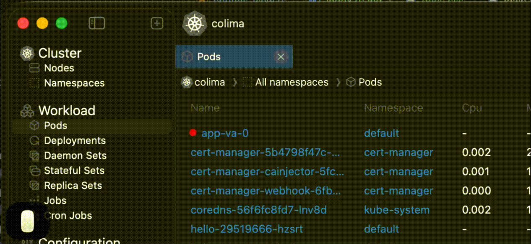Viewport: 531px width, 244px height.
Task: Sort by the Namespace column header
Action: pos(393,108)
